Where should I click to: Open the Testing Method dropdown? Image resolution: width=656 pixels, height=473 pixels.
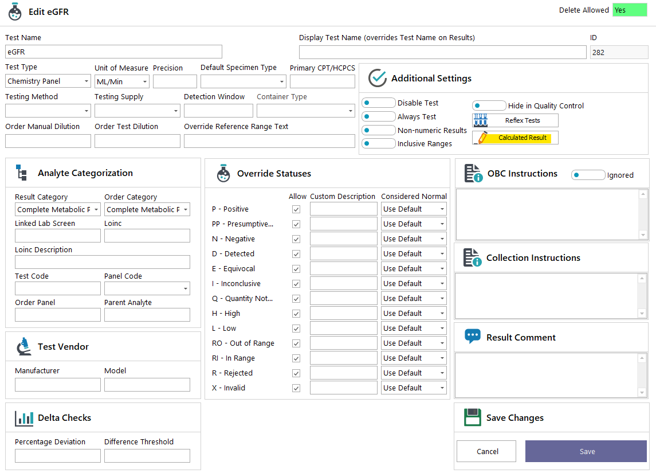tap(48, 111)
